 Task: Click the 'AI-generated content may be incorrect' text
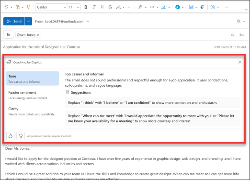[49, 136]
